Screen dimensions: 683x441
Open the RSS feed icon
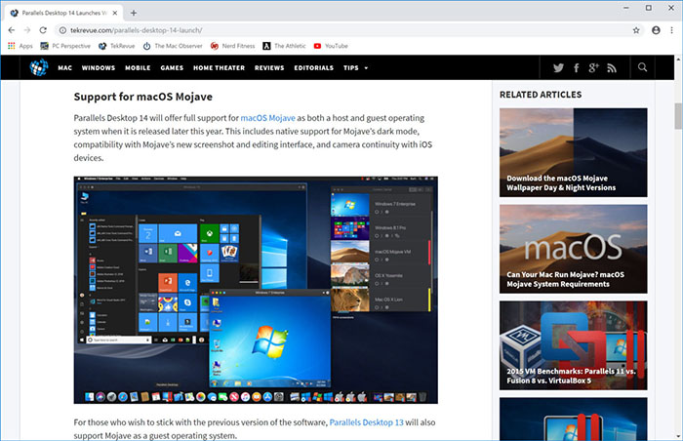point(612,68)
